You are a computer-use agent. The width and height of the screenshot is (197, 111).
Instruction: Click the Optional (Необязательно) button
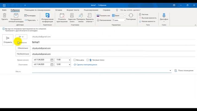(23, 54)
